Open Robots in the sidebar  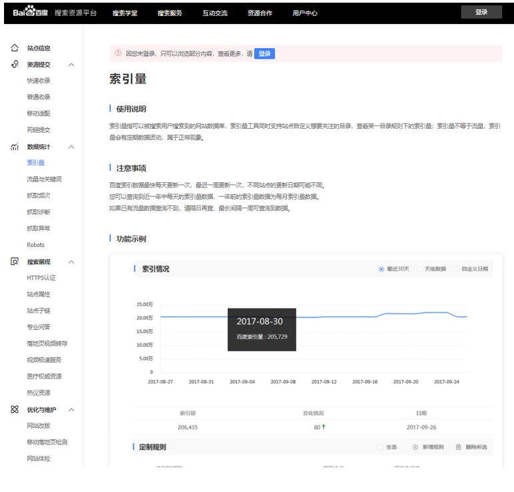click(36, 245)
